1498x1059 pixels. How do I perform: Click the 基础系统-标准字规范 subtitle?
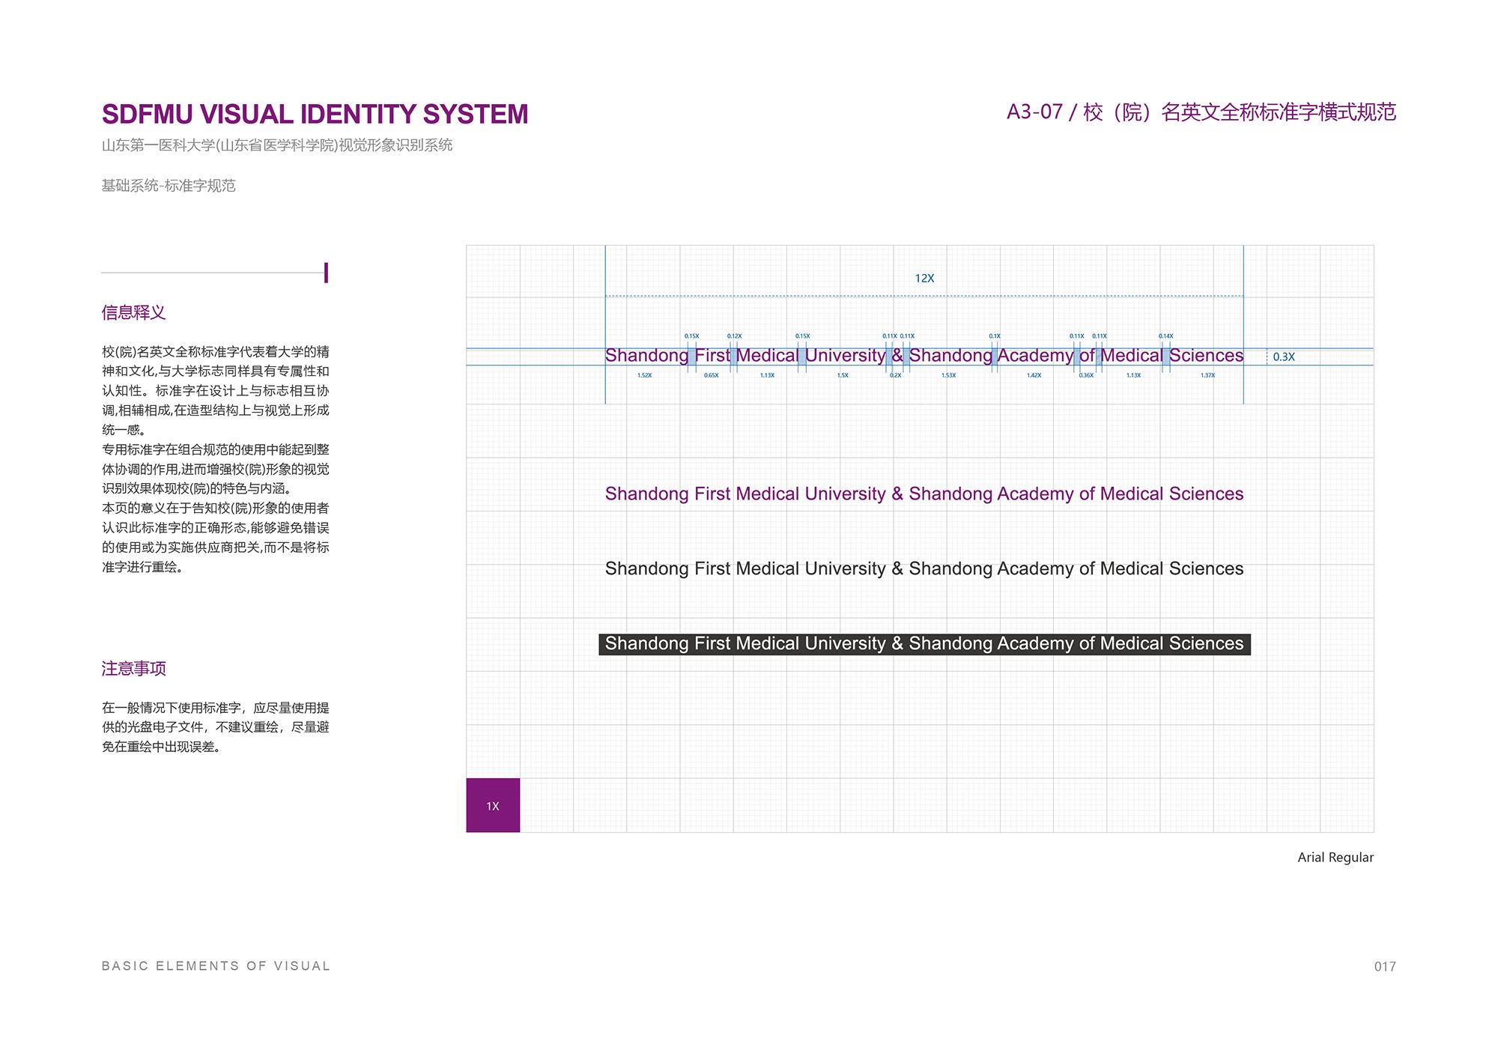coord(169,185)
